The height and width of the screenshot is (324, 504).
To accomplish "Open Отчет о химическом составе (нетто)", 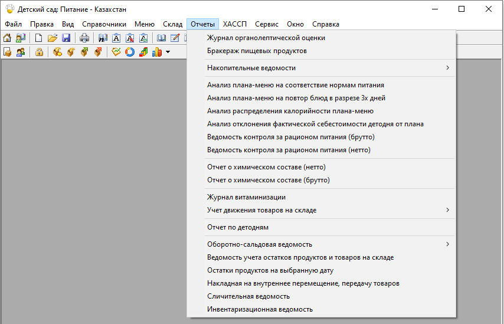I will 322,167.
